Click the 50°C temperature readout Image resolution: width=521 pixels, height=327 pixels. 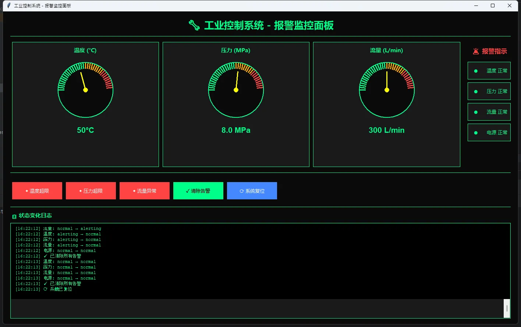point(85,130)
